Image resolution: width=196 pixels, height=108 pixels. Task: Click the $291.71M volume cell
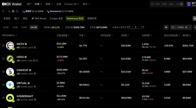click(x=188, y=46)
